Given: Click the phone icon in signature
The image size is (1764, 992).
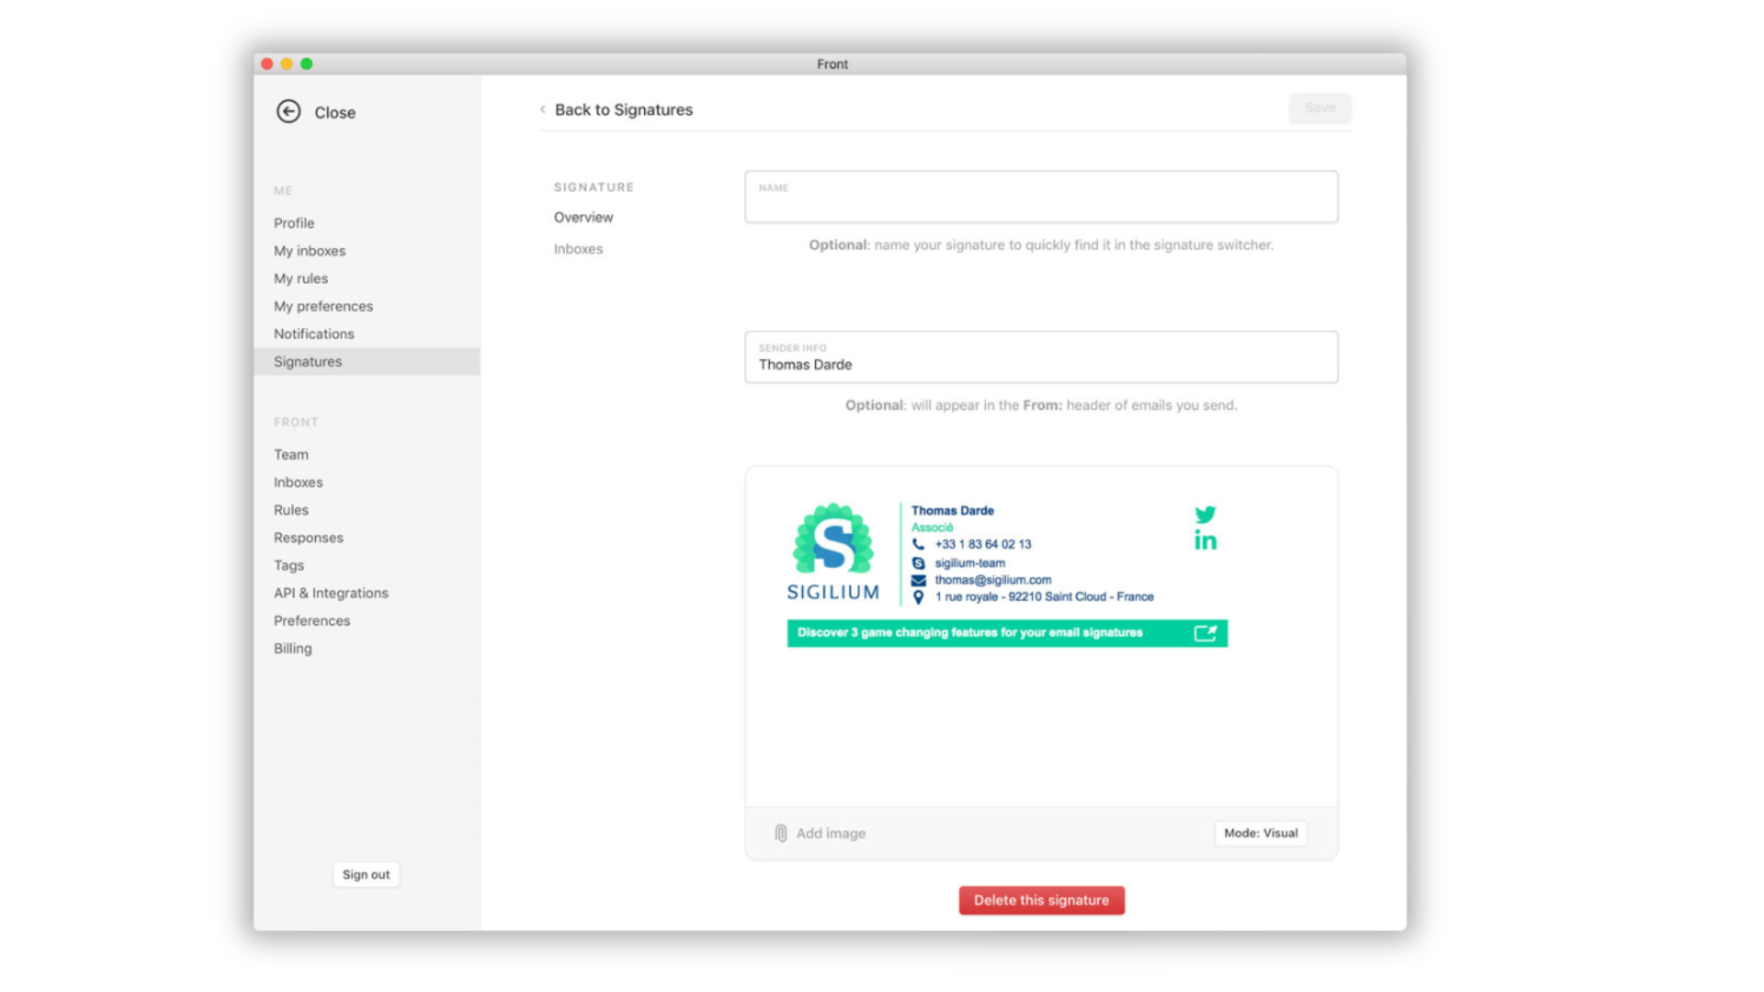Looking at the screenshot, I should pyautogui.click(x=918, y=544).
